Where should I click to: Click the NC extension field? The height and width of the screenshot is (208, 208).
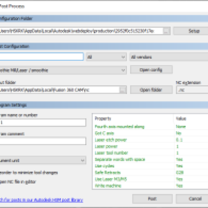(x=192, y=90)
